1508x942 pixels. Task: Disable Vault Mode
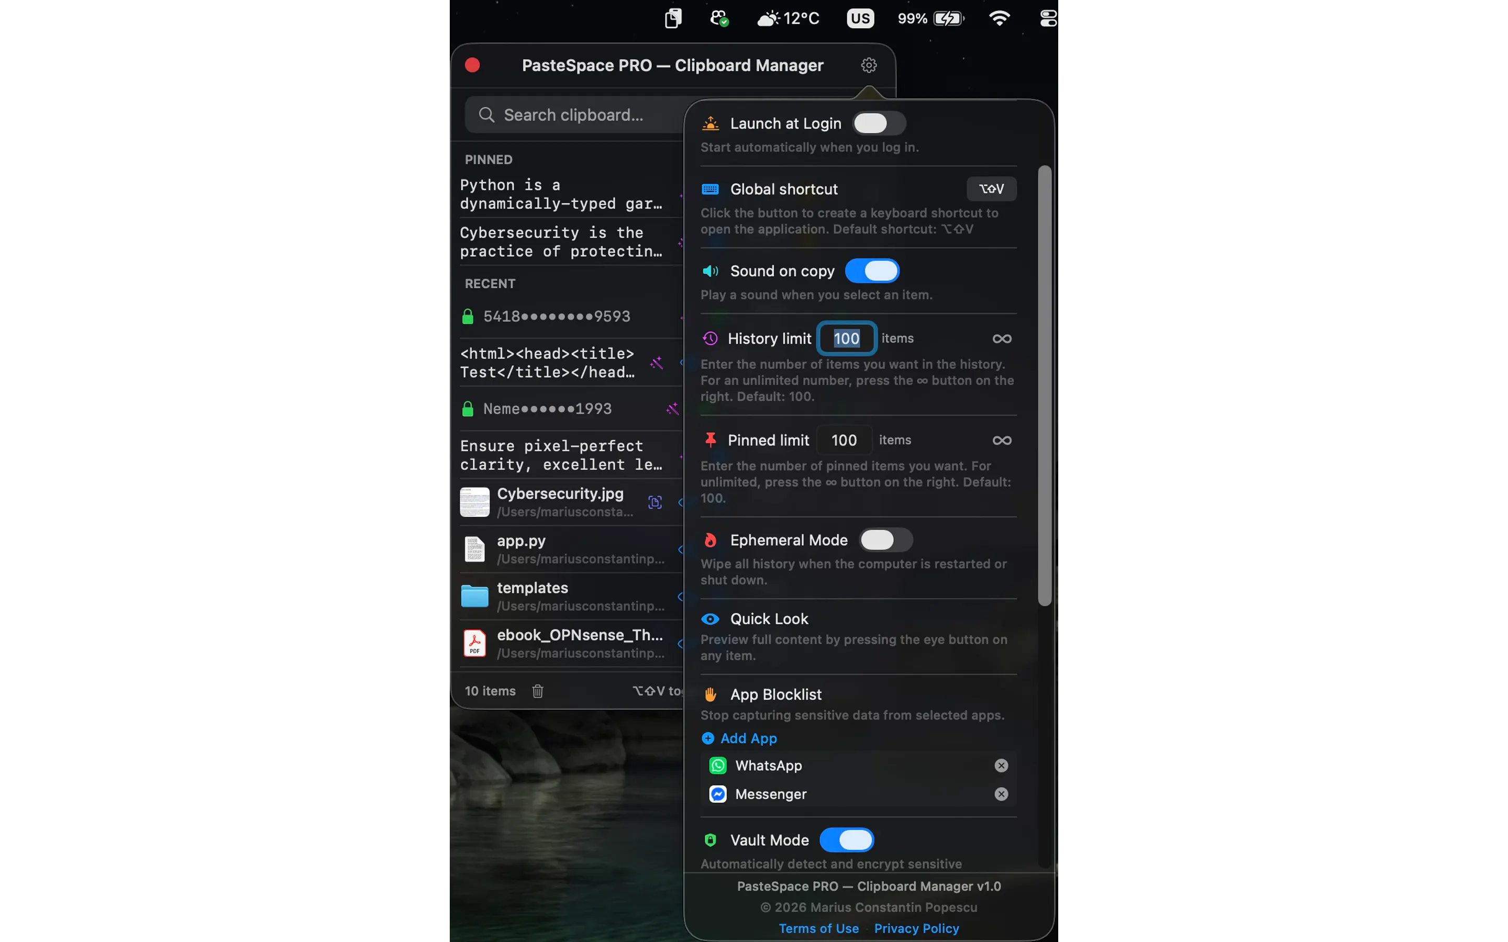pyautogui.click(x=847, y=840)
